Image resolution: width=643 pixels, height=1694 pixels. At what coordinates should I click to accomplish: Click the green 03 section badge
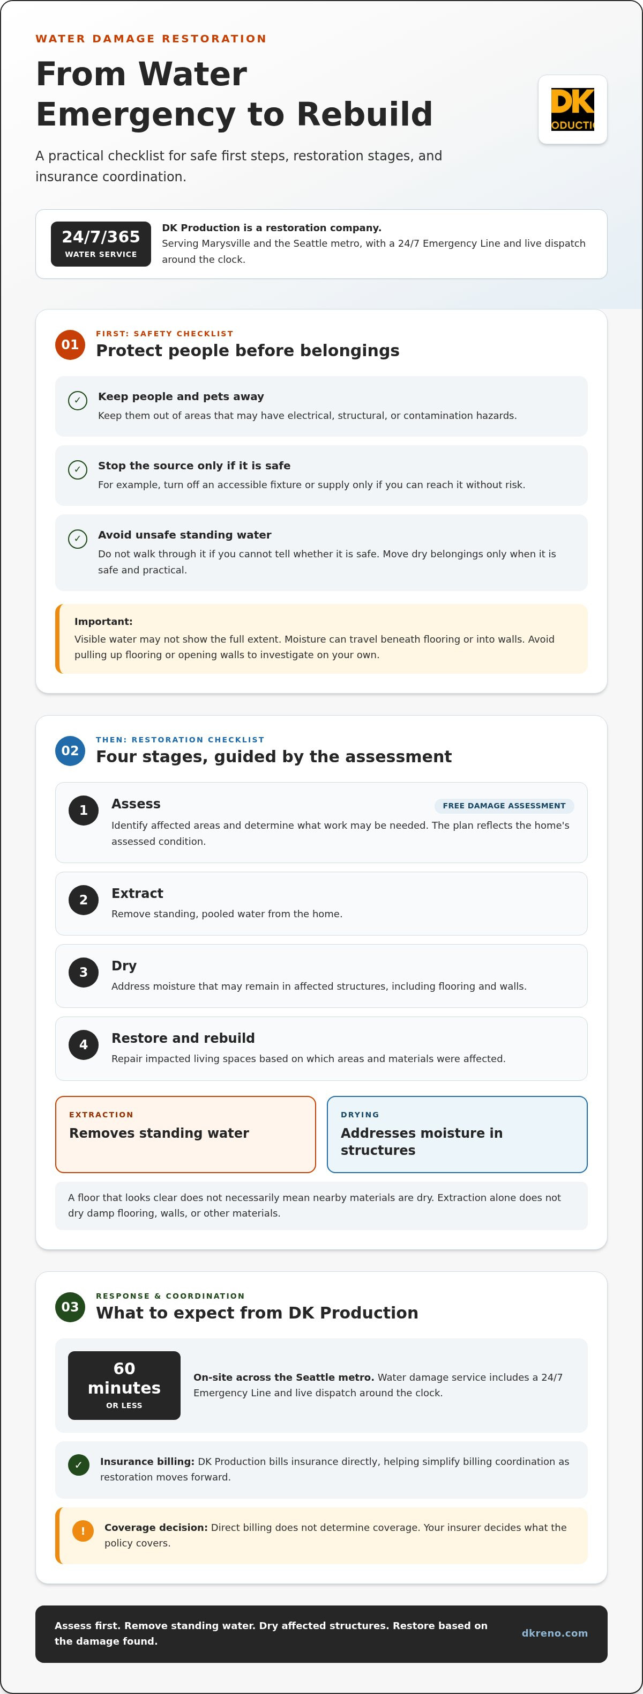[x=70, y=1307]
